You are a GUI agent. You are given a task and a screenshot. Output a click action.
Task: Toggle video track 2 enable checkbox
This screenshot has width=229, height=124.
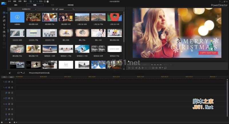(x=9, y=98)
